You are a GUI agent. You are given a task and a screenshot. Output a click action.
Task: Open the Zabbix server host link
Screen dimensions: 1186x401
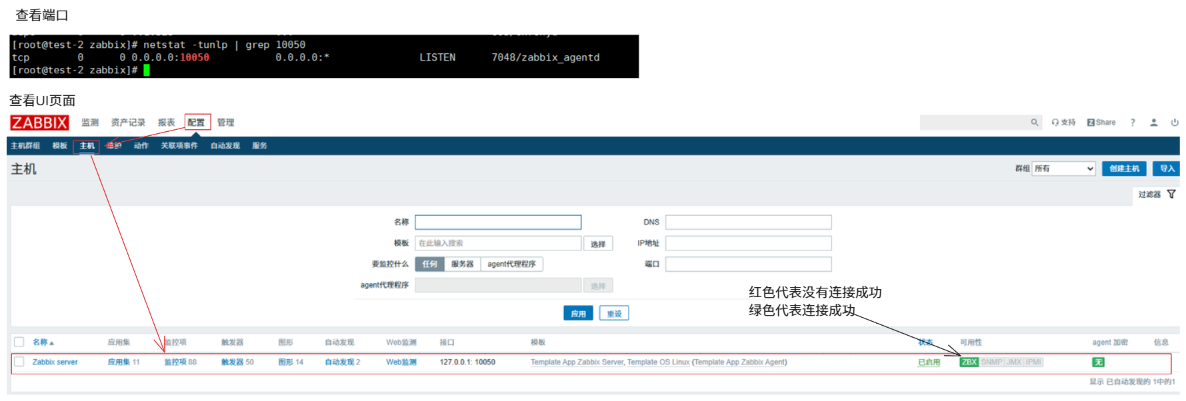(55, 362)
